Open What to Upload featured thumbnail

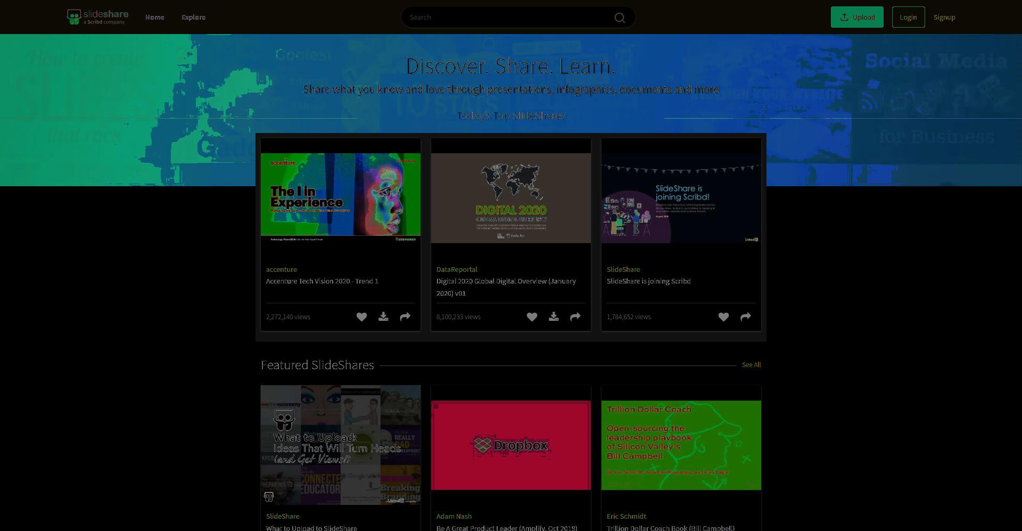341,445
